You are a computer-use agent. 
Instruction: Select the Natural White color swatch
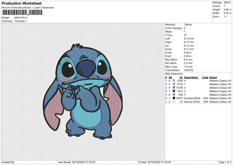174,102
